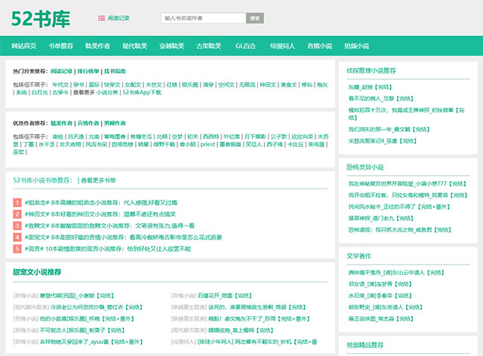Viewport: 483px width, 356px height.
Task: Click the 52书库 site logo
Action: click(40, 18)
